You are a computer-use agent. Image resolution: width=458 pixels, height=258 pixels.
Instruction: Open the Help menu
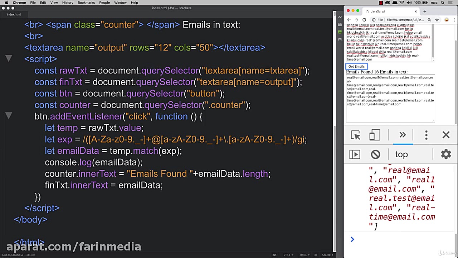[135, 3]
